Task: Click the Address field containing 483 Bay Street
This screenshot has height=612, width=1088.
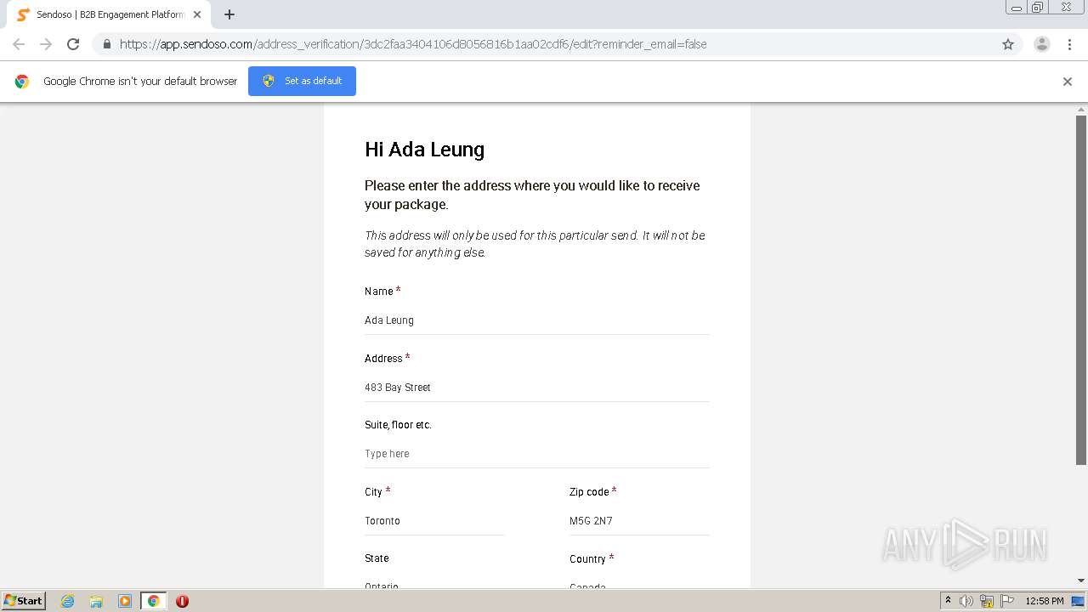Action: pos(536,388)
